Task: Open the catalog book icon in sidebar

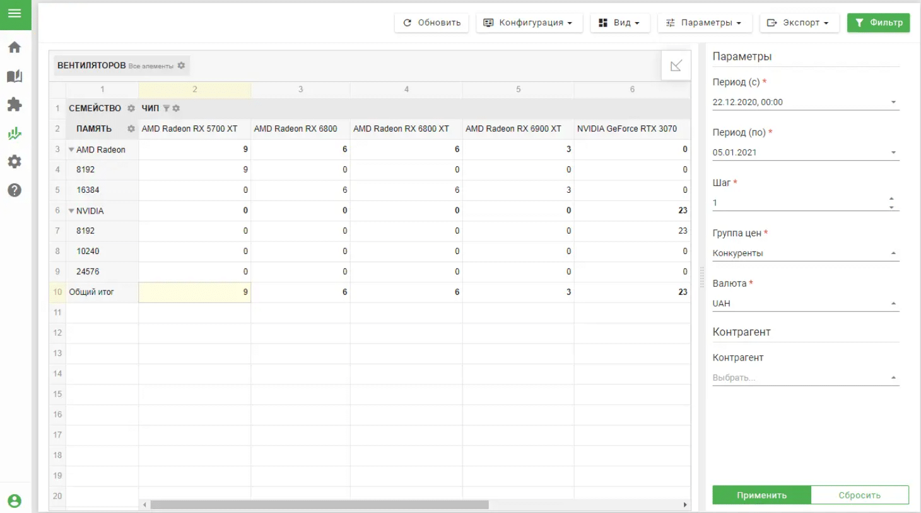Action: (15, 76)
